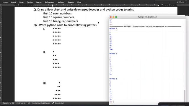Image resolution: width=189 pixels, height=106 pixels.
Task: Click pattern label 'I.' in document
Action: pos(44,29)
